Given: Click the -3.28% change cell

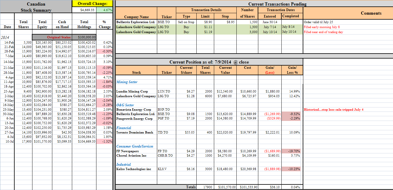Looking at the screenshot, I should tap(104, 105).
